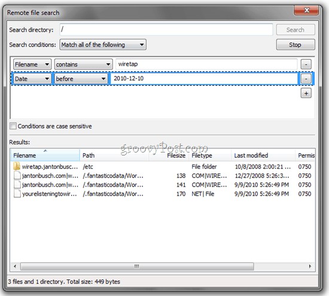Viewport: 329px width, 296px height.
Task: Click the file icon of the 141-byte result
Action: click(17, 185)
